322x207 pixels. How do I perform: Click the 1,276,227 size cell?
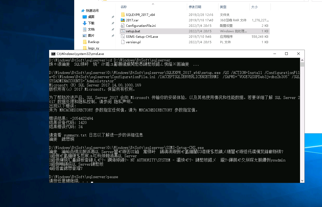pyautogui.click(x=260, y=20)
